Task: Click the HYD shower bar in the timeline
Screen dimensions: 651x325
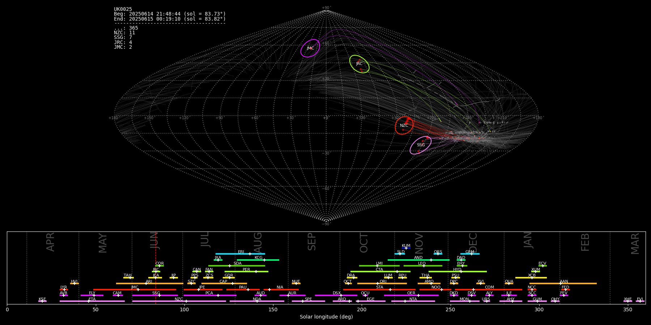Action: [x=458, y=272]
